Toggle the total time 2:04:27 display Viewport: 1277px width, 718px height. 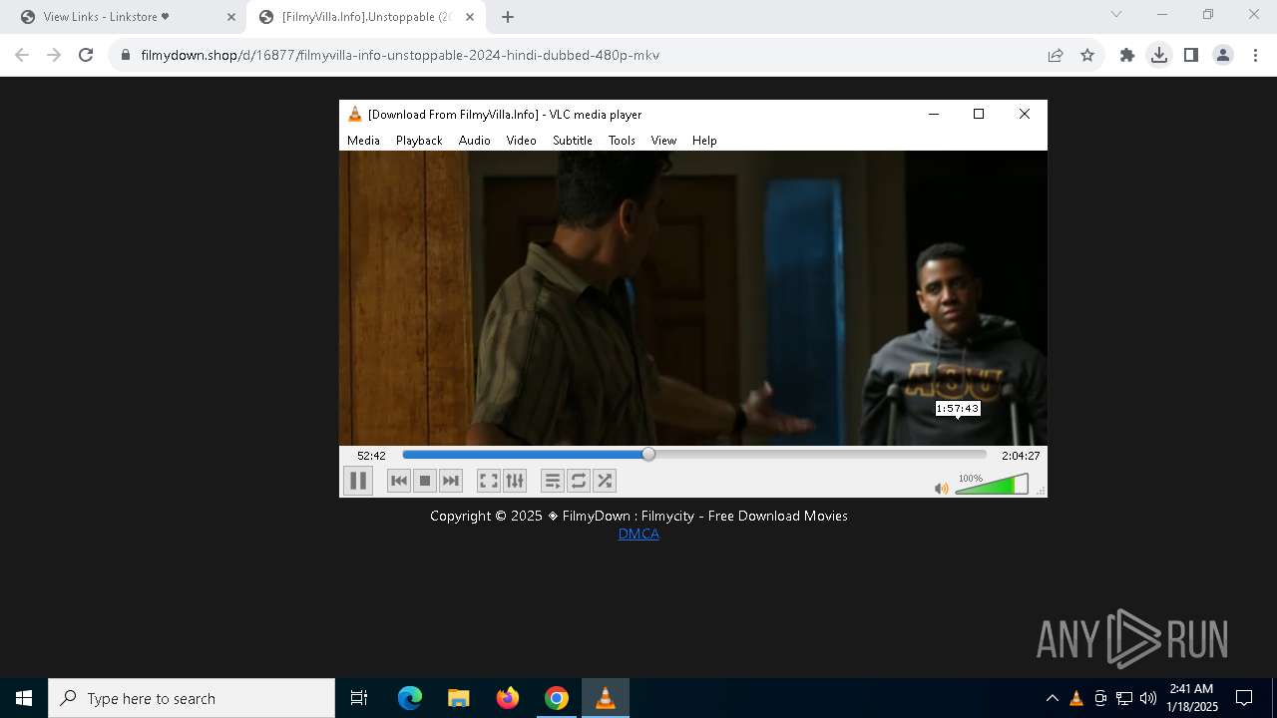tap(1021, 456)
